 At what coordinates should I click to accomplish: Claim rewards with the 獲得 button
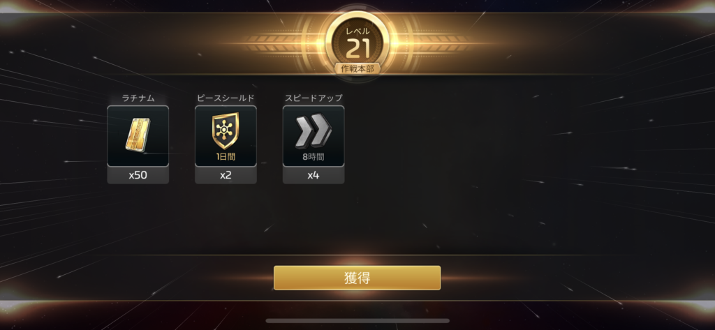357,278
